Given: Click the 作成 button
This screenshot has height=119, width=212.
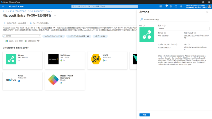Looking at the screenshot, I should tap(144, 115).
